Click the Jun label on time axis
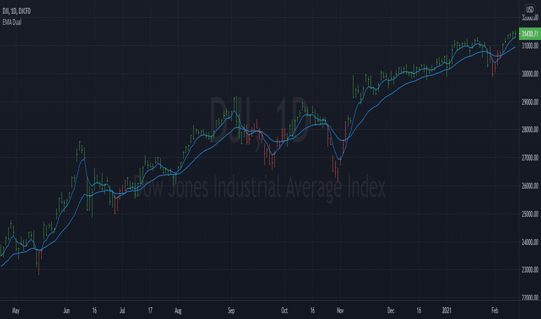 (67, 311)
